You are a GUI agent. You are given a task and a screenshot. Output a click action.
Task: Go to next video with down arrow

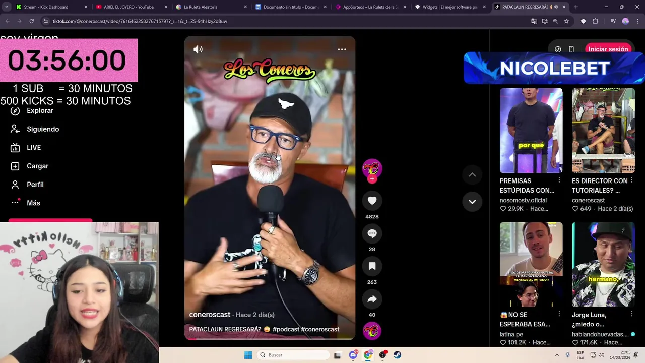click(472, 202)
